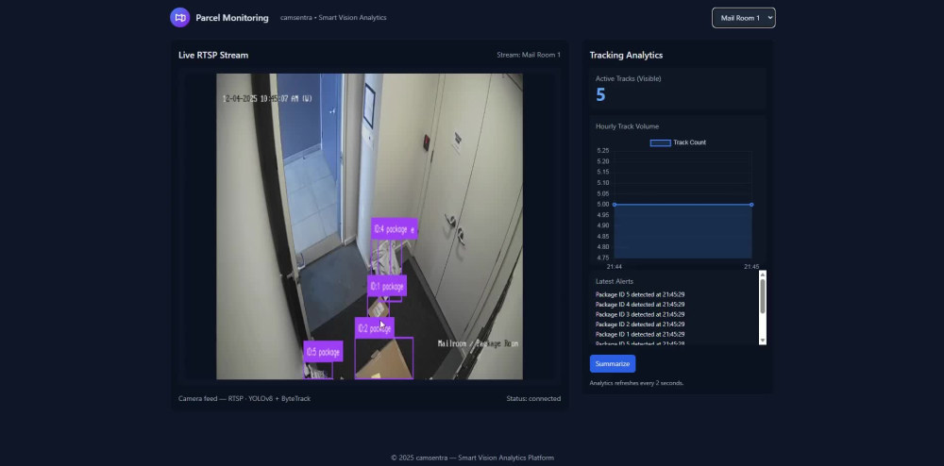This screenshot has width=944, height=466.
Task: Select alert 'Package ID 1 detected at 21:45:29'
Action: pyautogui.click(x=640, y=334)
